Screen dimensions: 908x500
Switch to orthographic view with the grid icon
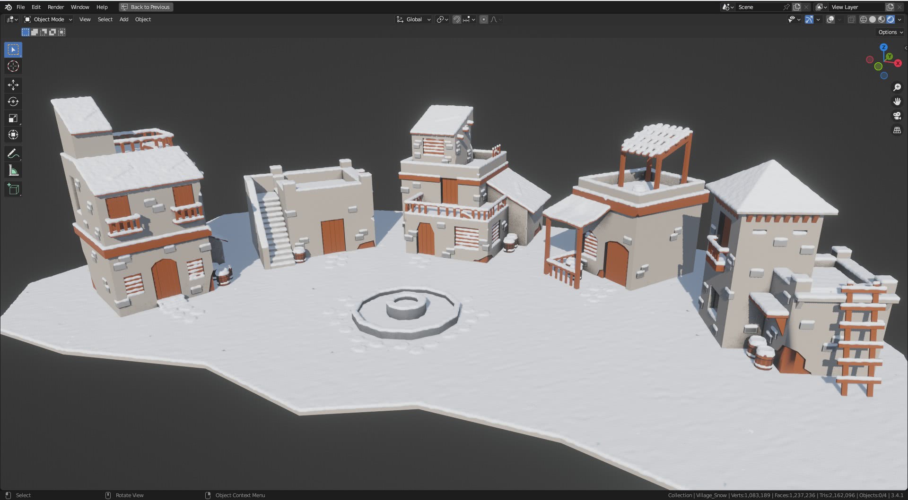tap(897, 130)
